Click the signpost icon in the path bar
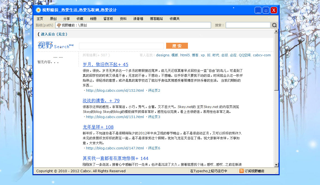Image resolution: width=320 pixels, height=185 pixels. [59, 25]
